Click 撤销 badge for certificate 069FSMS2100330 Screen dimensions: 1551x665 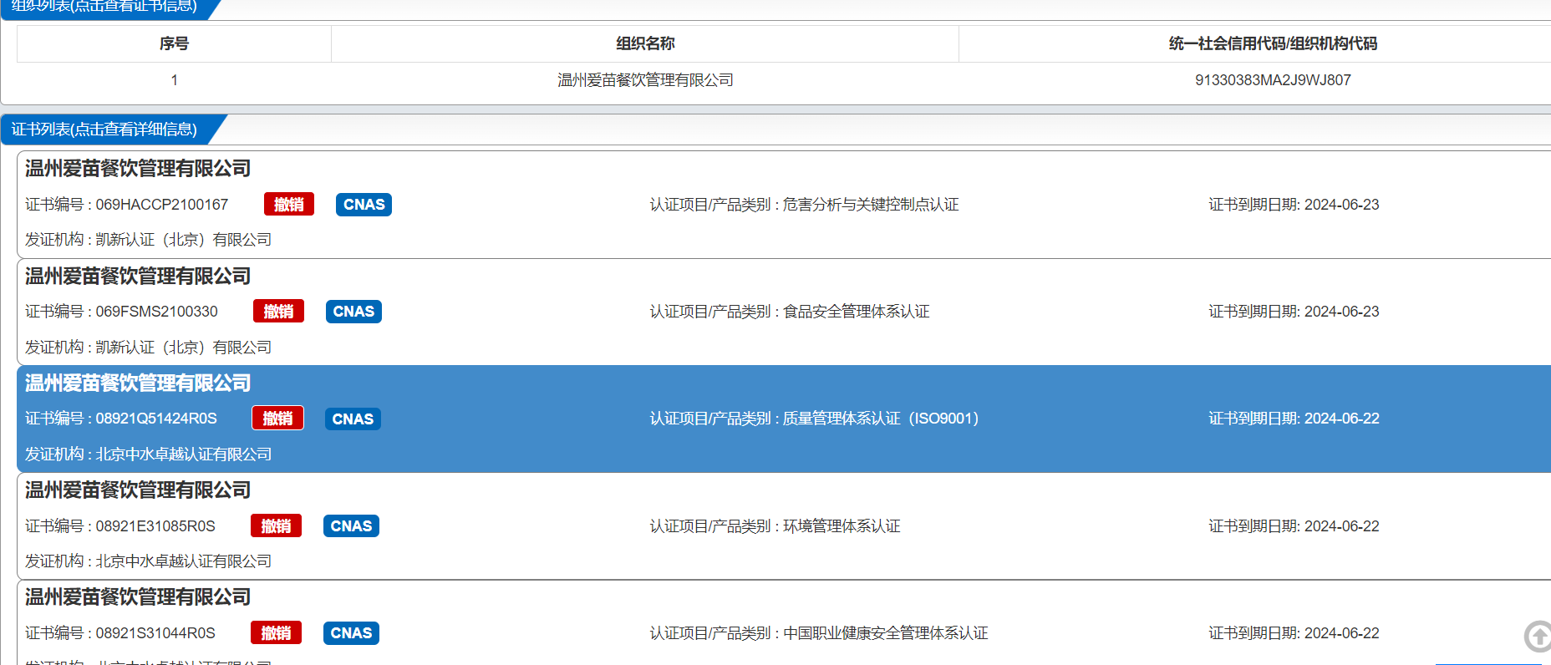278,312
